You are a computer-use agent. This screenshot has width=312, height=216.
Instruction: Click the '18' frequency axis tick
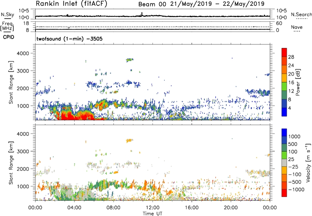[26, 23]
